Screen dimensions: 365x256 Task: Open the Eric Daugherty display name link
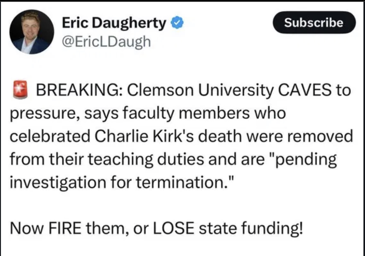(114, 23)
